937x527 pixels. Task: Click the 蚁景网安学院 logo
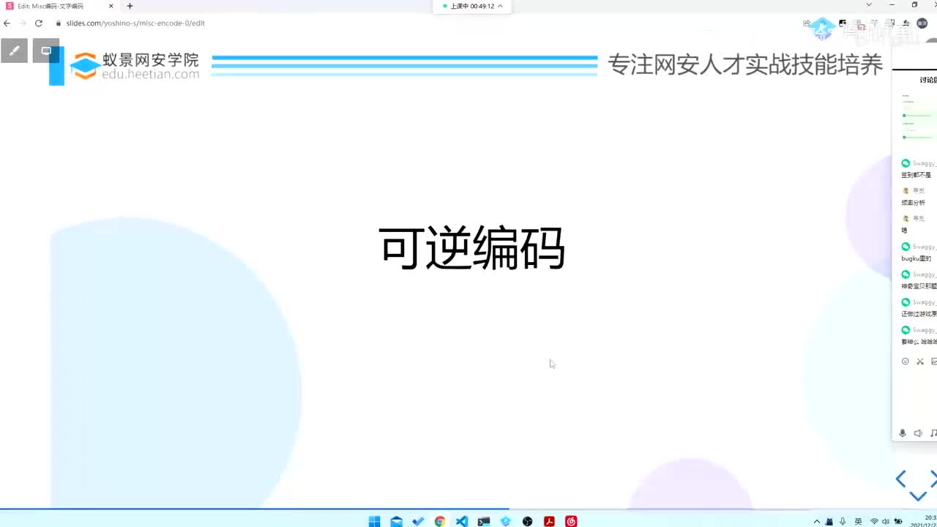point(135,66)
